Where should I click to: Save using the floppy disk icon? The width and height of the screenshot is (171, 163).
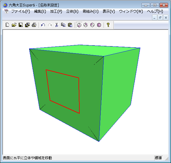[21, 25]
